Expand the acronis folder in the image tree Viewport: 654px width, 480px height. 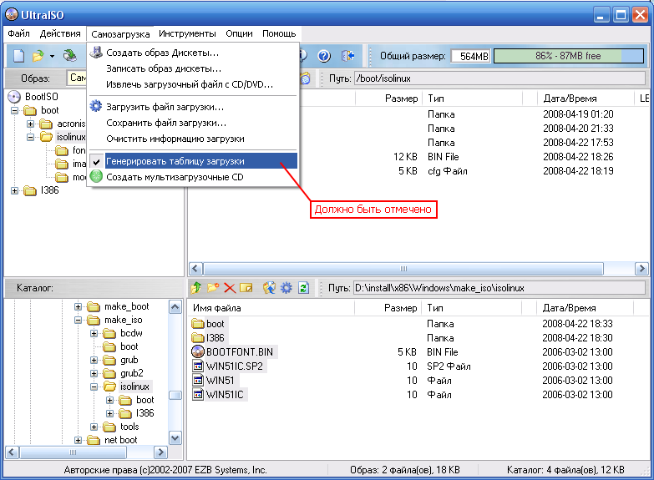point(30,124)
